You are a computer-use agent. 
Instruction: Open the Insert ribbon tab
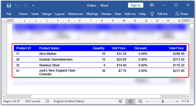(x=35, y=14)
